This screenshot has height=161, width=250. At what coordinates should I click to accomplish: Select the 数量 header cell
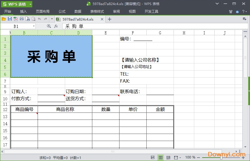[106, 109]
